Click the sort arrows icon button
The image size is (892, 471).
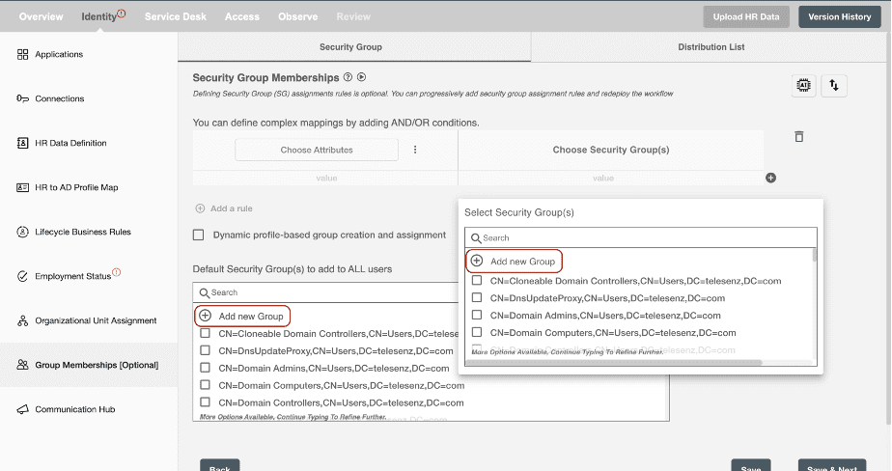[x=834, y=86]
